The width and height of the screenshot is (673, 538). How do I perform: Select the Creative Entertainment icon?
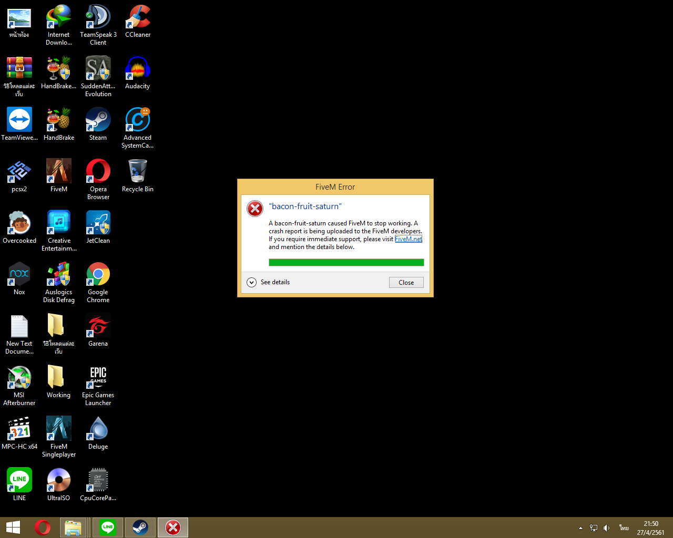59,231
